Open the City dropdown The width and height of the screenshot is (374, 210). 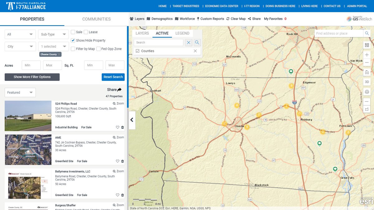(x=20, y=46)
